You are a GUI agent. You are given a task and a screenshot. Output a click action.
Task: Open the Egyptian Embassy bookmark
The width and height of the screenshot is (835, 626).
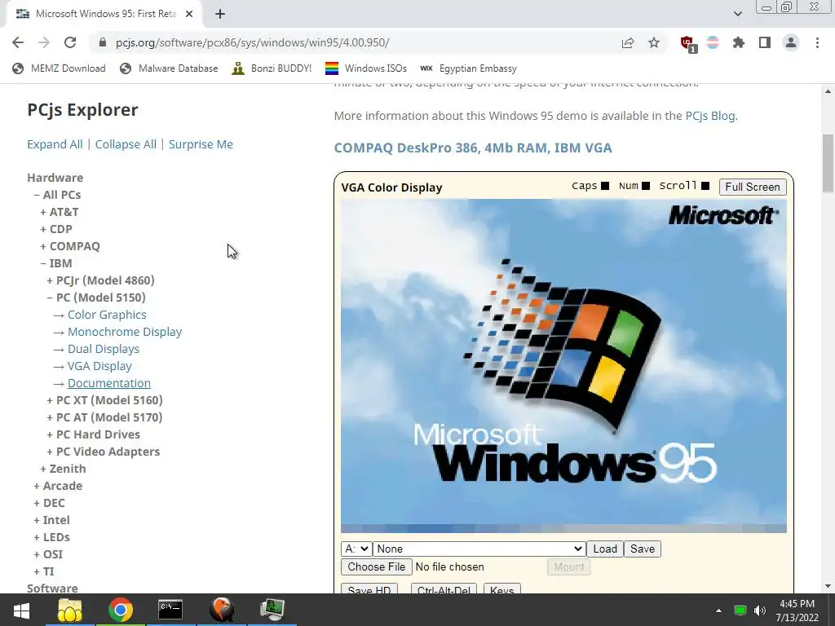pos(468,68)
